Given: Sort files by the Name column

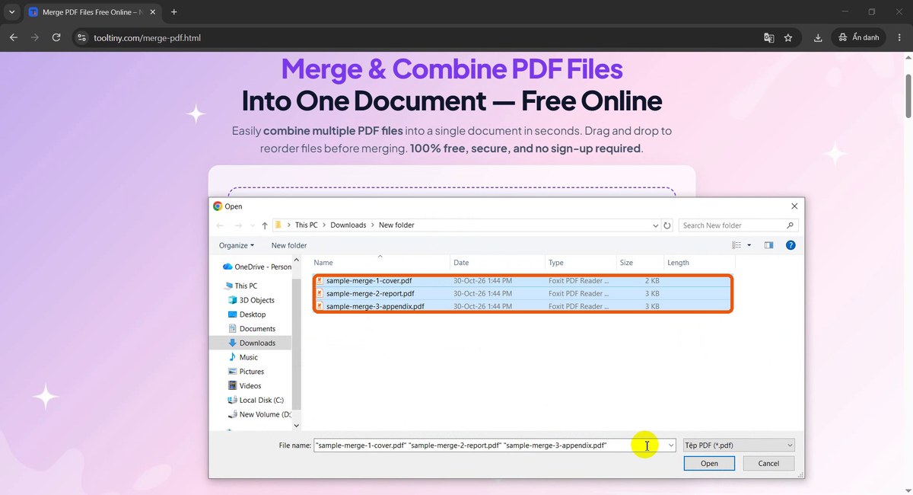Looking at the screenshot, I should click(380, 263).
